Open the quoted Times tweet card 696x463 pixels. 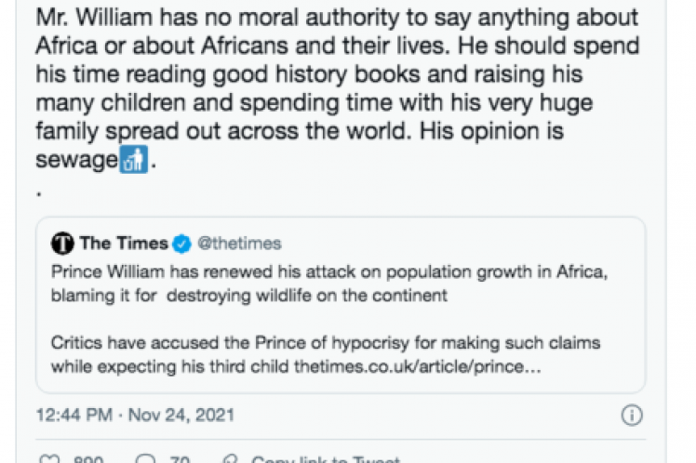point(341,316)
